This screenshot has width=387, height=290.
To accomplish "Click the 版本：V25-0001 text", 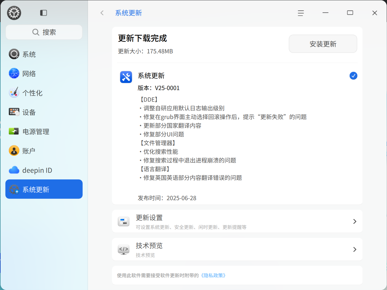I will coord(159,88).
